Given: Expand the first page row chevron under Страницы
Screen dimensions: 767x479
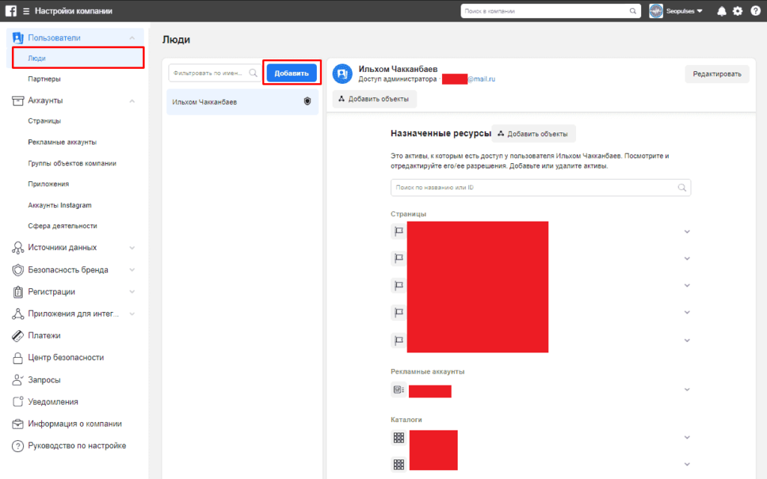Looking at the screenshot, I should click(x=687, y=232).
